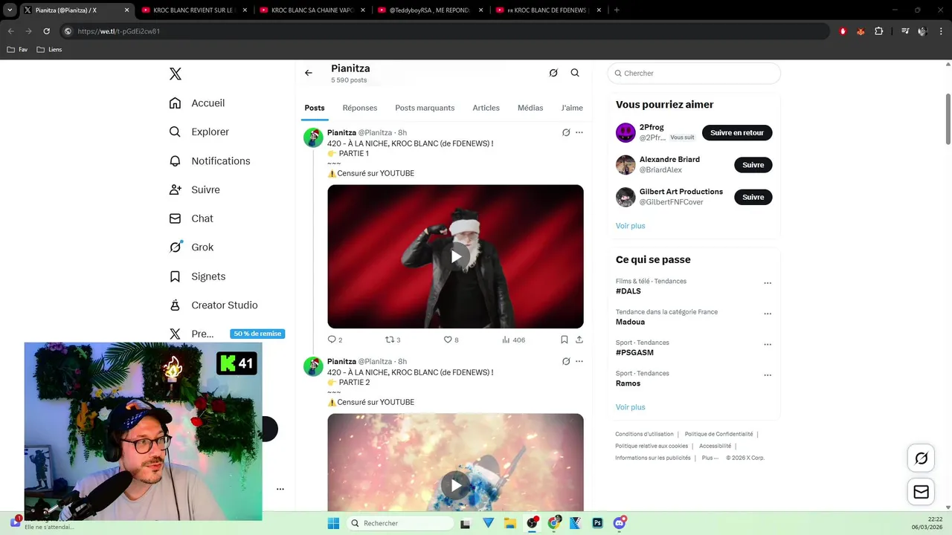The width and height of the screenshot is (952, 535).
Task: Open more options for Madoua trend
Action: [768, 314]
